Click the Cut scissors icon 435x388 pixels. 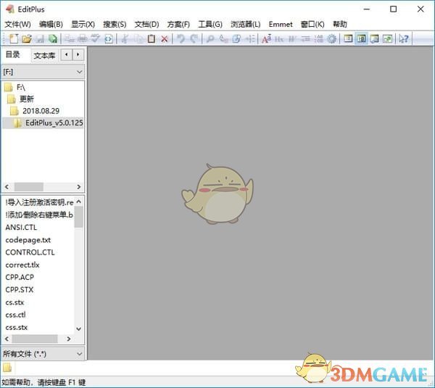pos(125,38)
